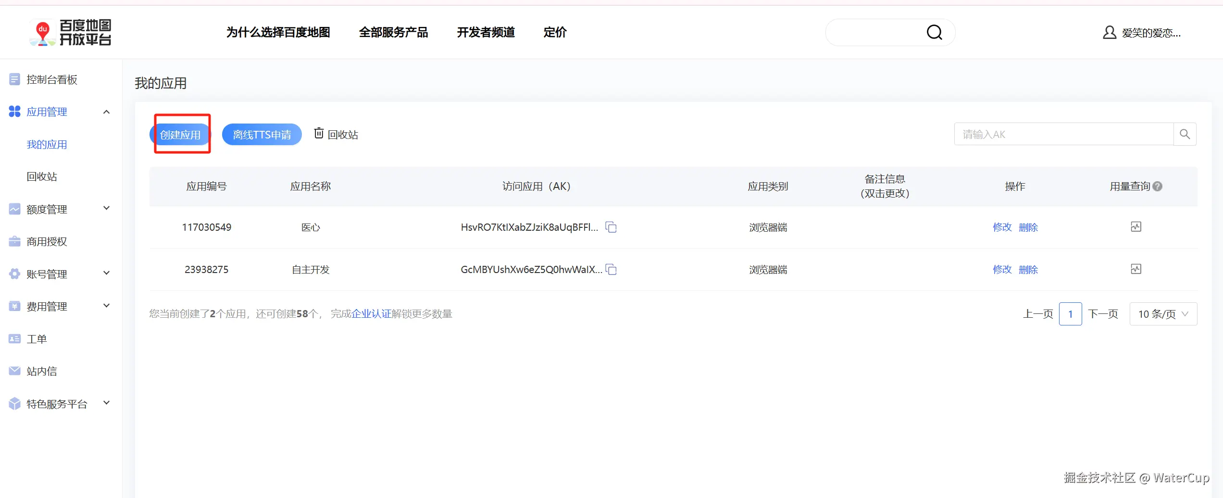
Task: Click the 额度管理 chart icon
Action: point(14,209)
